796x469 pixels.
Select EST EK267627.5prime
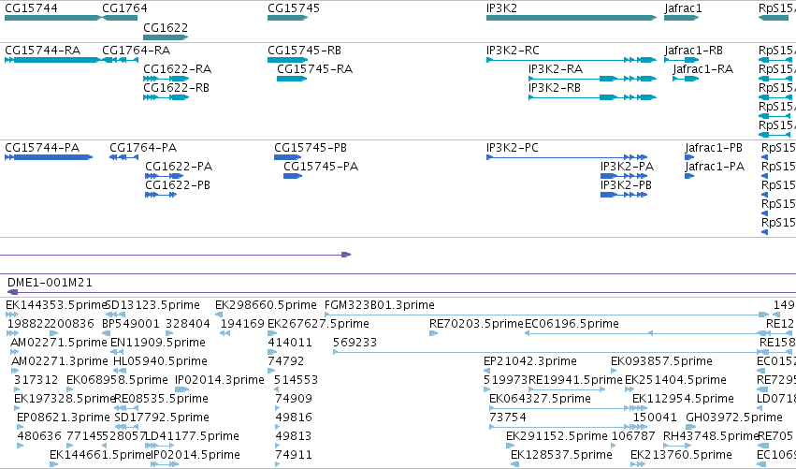(x=271, y=334)
